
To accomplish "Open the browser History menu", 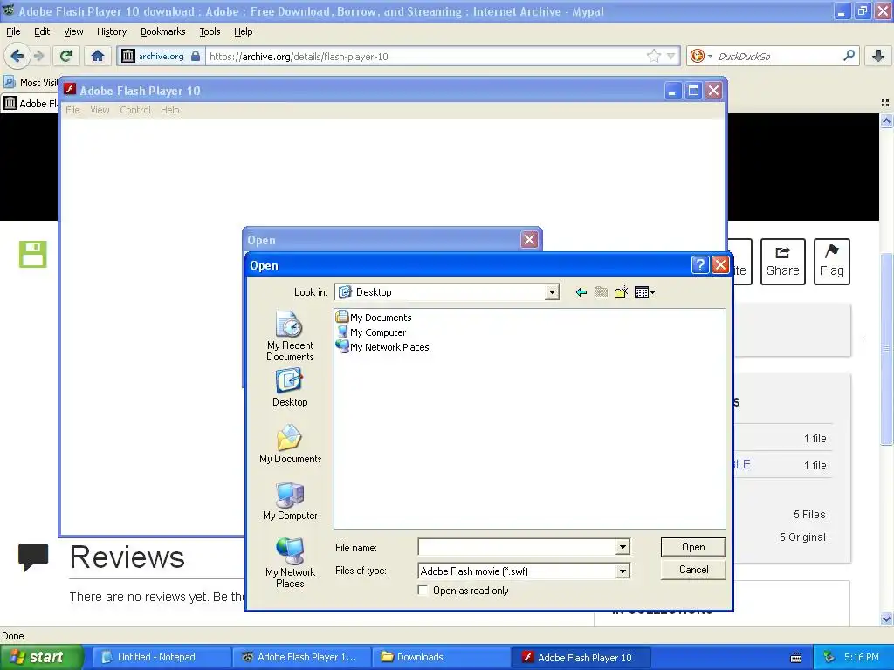I will (x=111, y=31).
